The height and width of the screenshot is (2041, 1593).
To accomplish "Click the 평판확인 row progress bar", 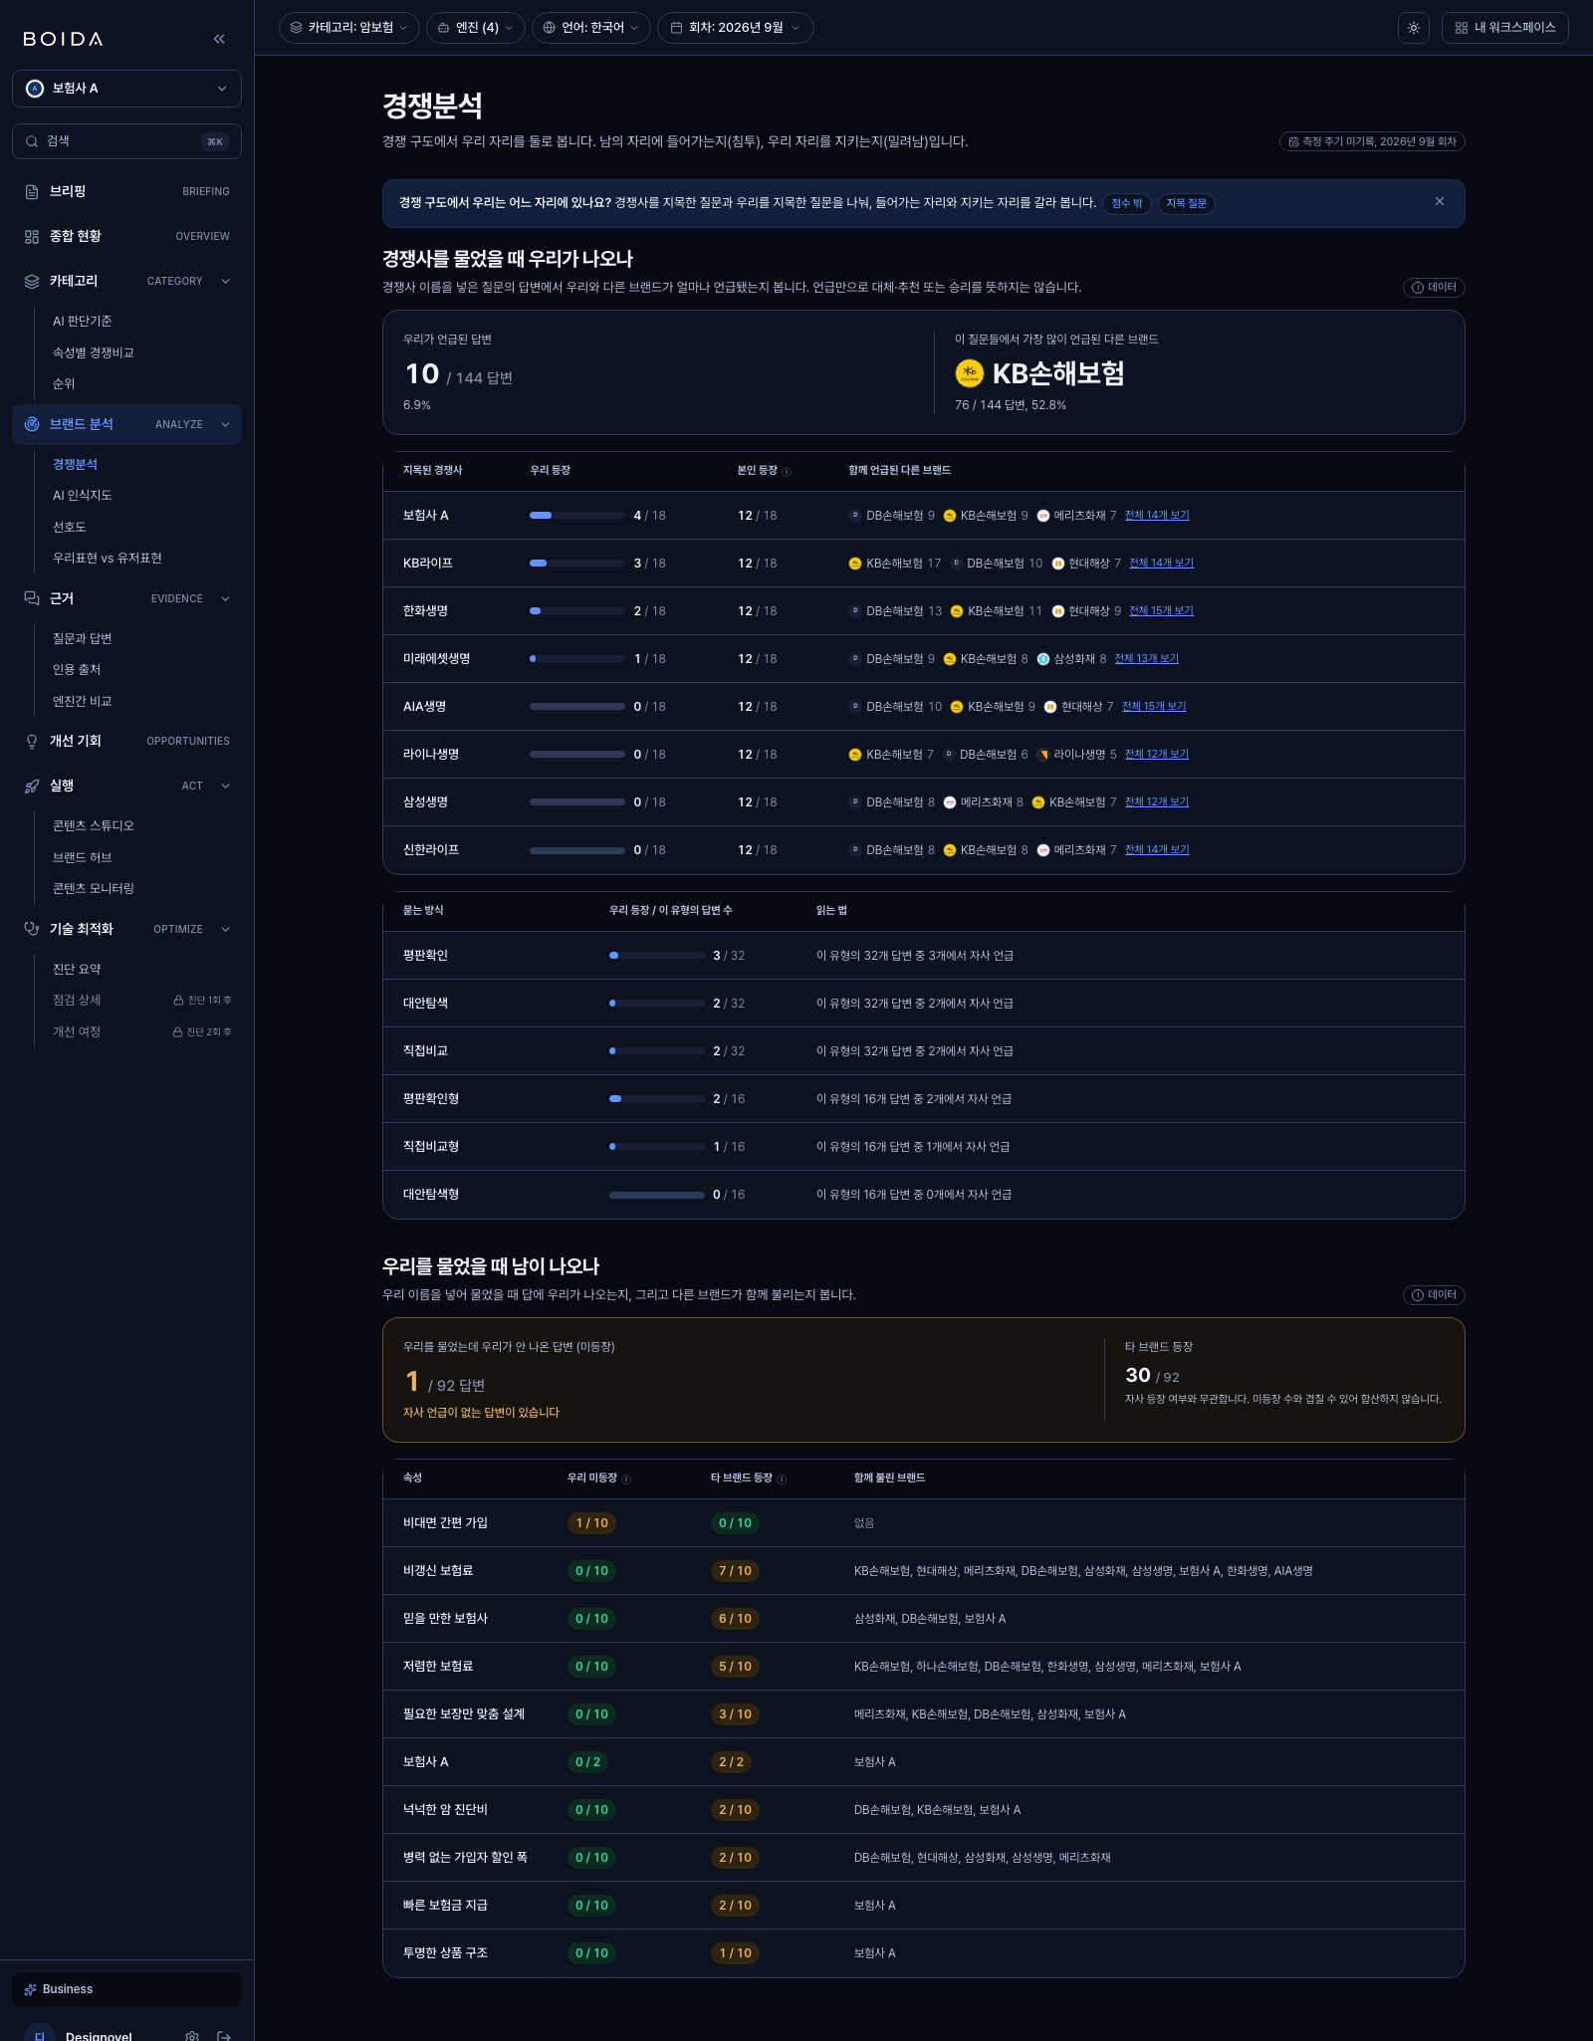I will point(657,956).
